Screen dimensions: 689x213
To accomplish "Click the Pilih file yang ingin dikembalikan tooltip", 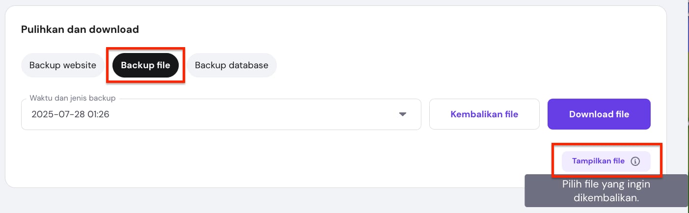I will click(606, 191).
